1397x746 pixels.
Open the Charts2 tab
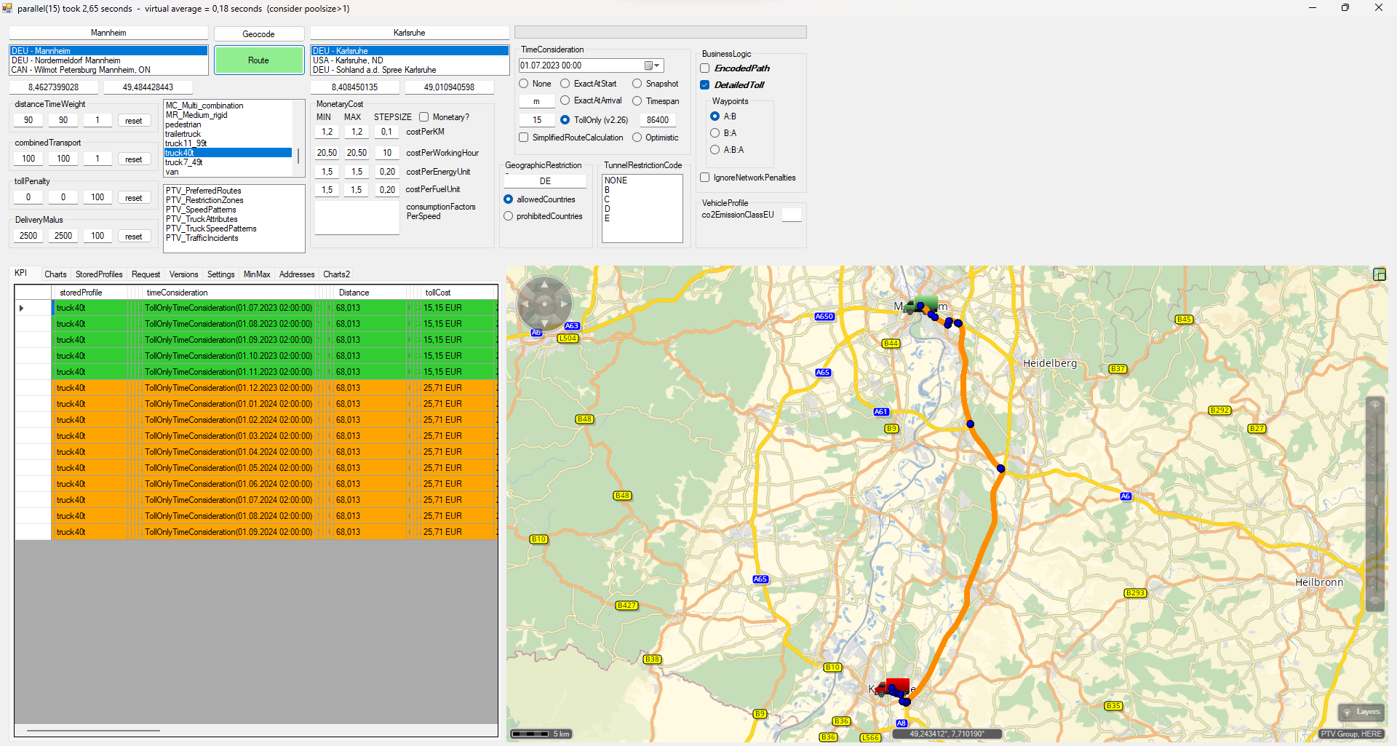pyautogui.click(x=336, y=274)
